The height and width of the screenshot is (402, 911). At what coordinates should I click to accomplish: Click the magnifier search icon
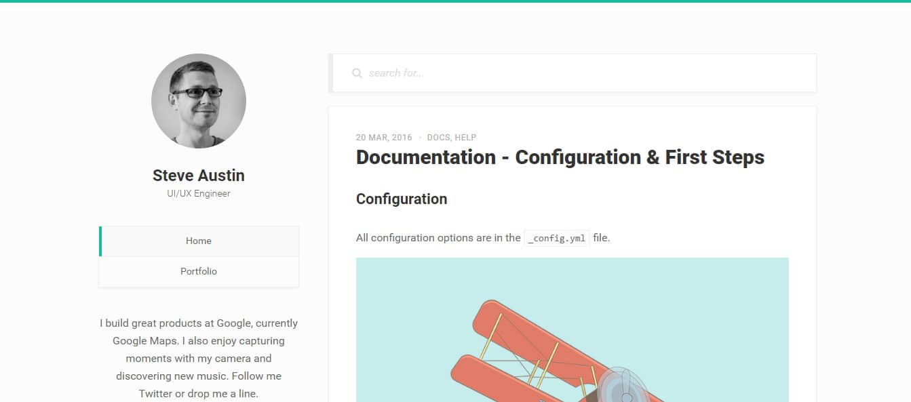pos(357,73)
